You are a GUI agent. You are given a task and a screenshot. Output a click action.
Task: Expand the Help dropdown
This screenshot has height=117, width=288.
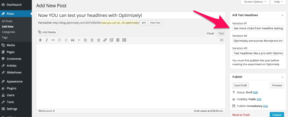[x=278, y=2]
